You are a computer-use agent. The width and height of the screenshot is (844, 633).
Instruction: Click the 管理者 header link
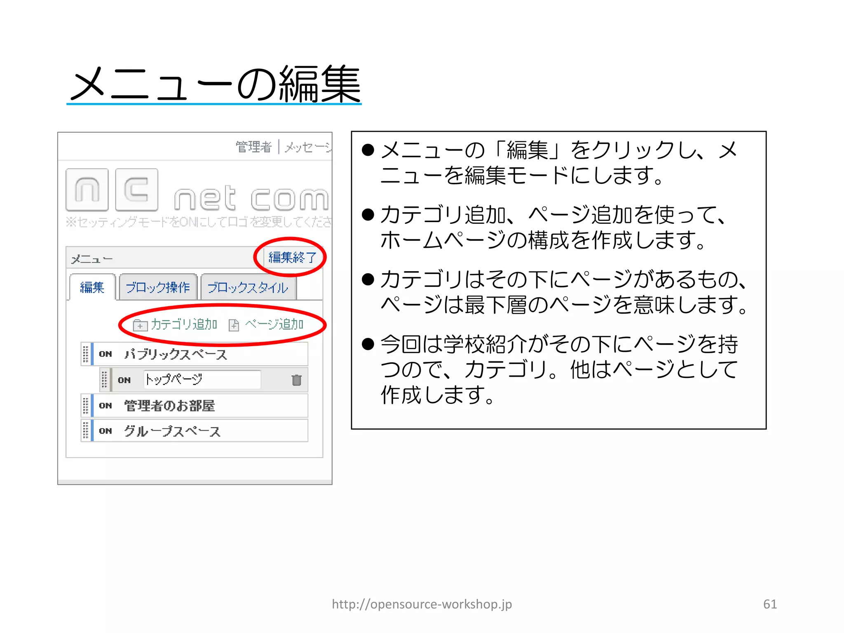253,147
